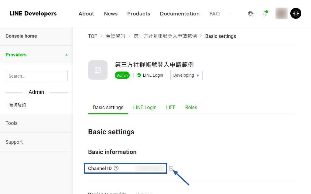Click the channel title 第三方社群帳號登入申請範例 heading
Screen dimensions: 311x194
tap(154, 65)
